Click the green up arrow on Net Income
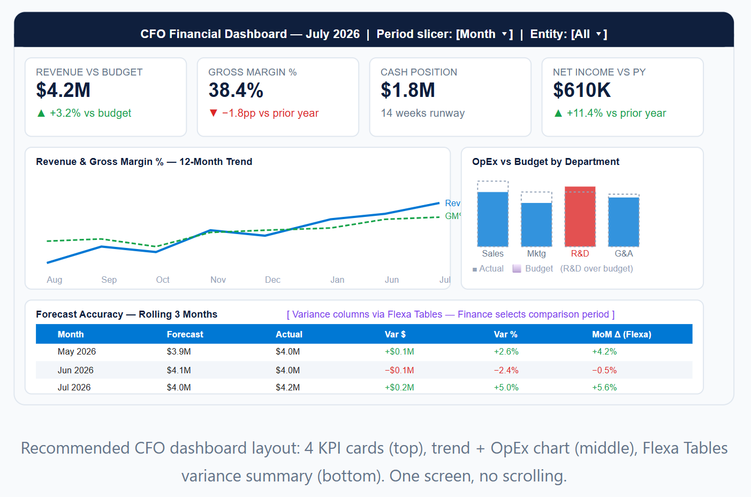 coord(558,113)
